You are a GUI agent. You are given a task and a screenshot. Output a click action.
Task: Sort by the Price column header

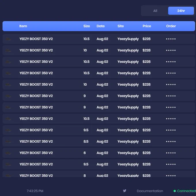[147, 26]
